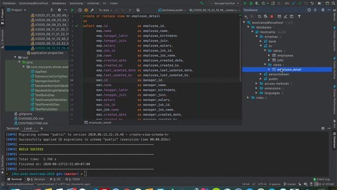Viewport: 337px width, 190px height.
Task: Open the Git tool tab
Action: tap(55, 179)
